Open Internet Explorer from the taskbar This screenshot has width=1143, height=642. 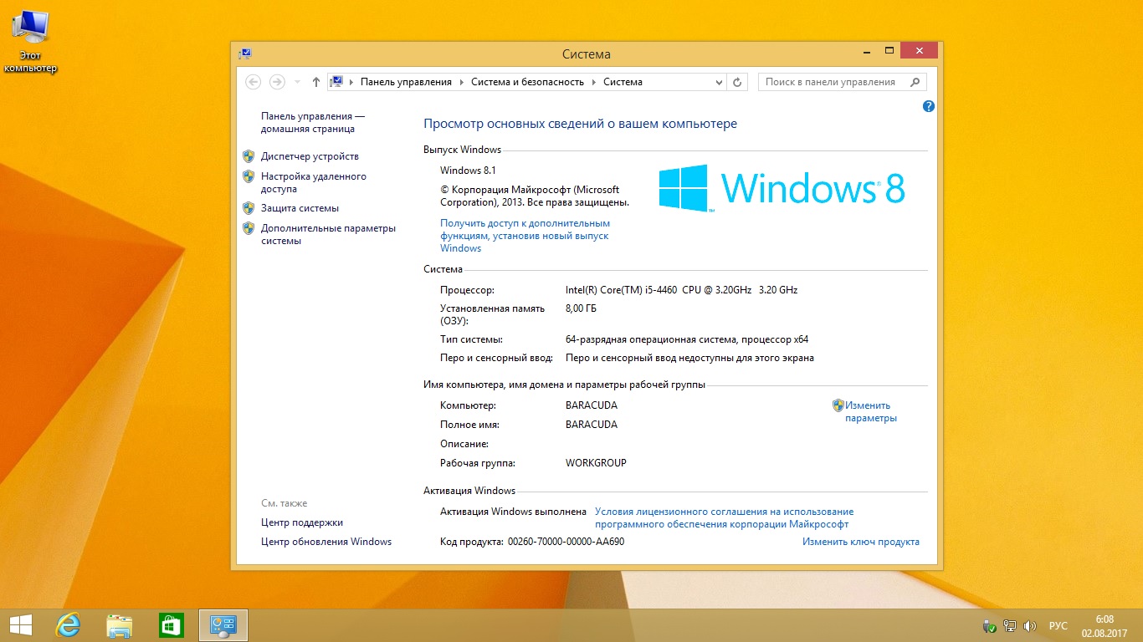pyautogui.click(x=68, y=625)
